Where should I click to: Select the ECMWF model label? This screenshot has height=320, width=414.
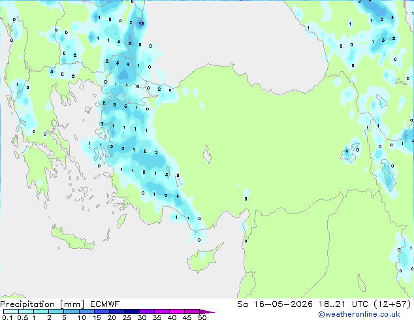pos(105,304)
